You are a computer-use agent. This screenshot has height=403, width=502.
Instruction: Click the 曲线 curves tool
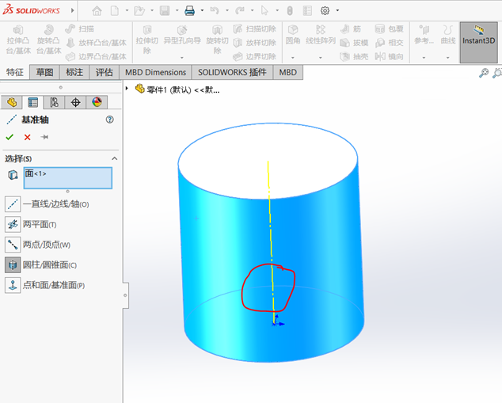pos(448,35)
